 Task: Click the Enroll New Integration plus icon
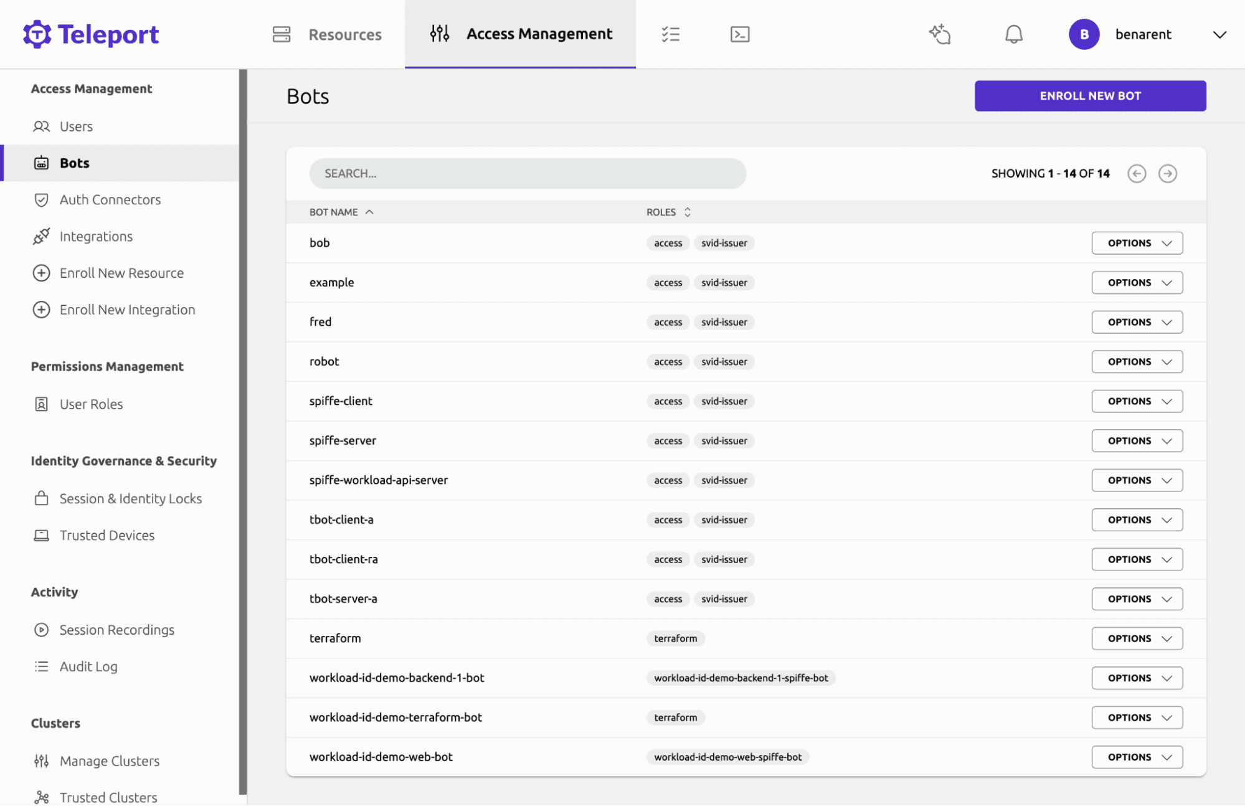tap(42, 310)
